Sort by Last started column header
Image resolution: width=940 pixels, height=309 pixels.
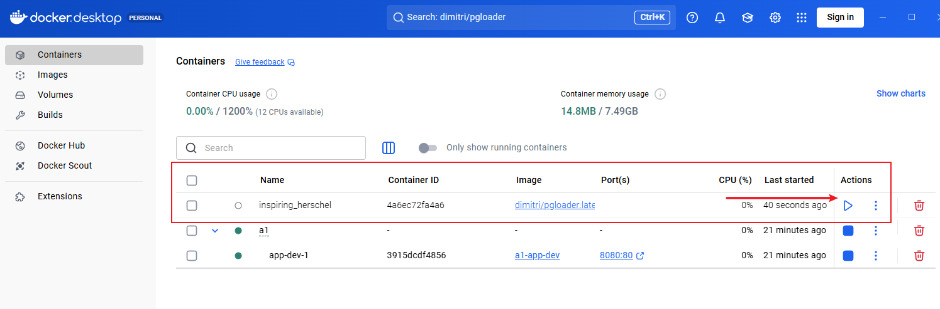click(x=789, y=180)
